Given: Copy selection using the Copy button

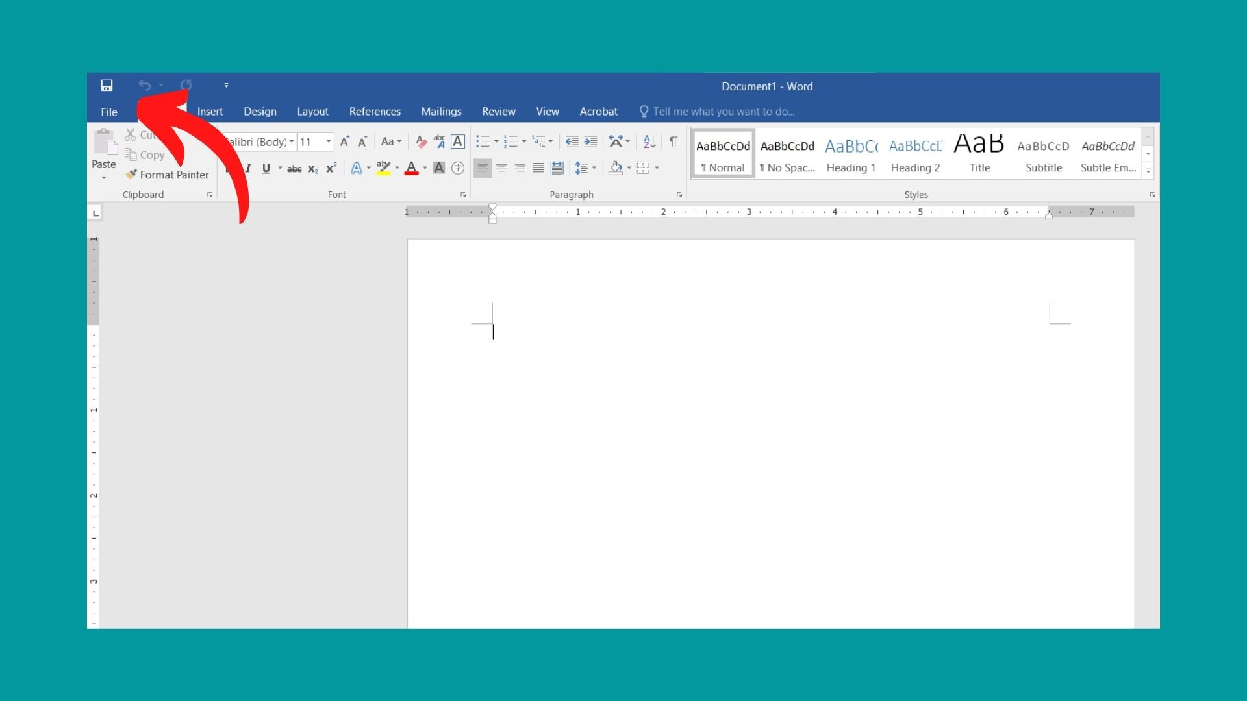Looking at the screenshot, I should 144,154.
